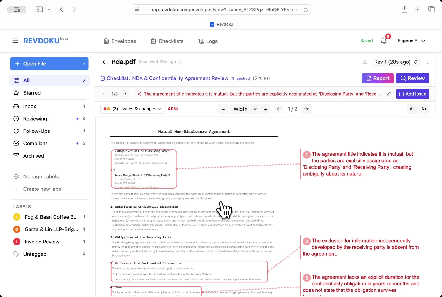Image resolution: width=442 pixels, height=297 pixels.
Task: Click the browser address bar
Action: (221, 9)
